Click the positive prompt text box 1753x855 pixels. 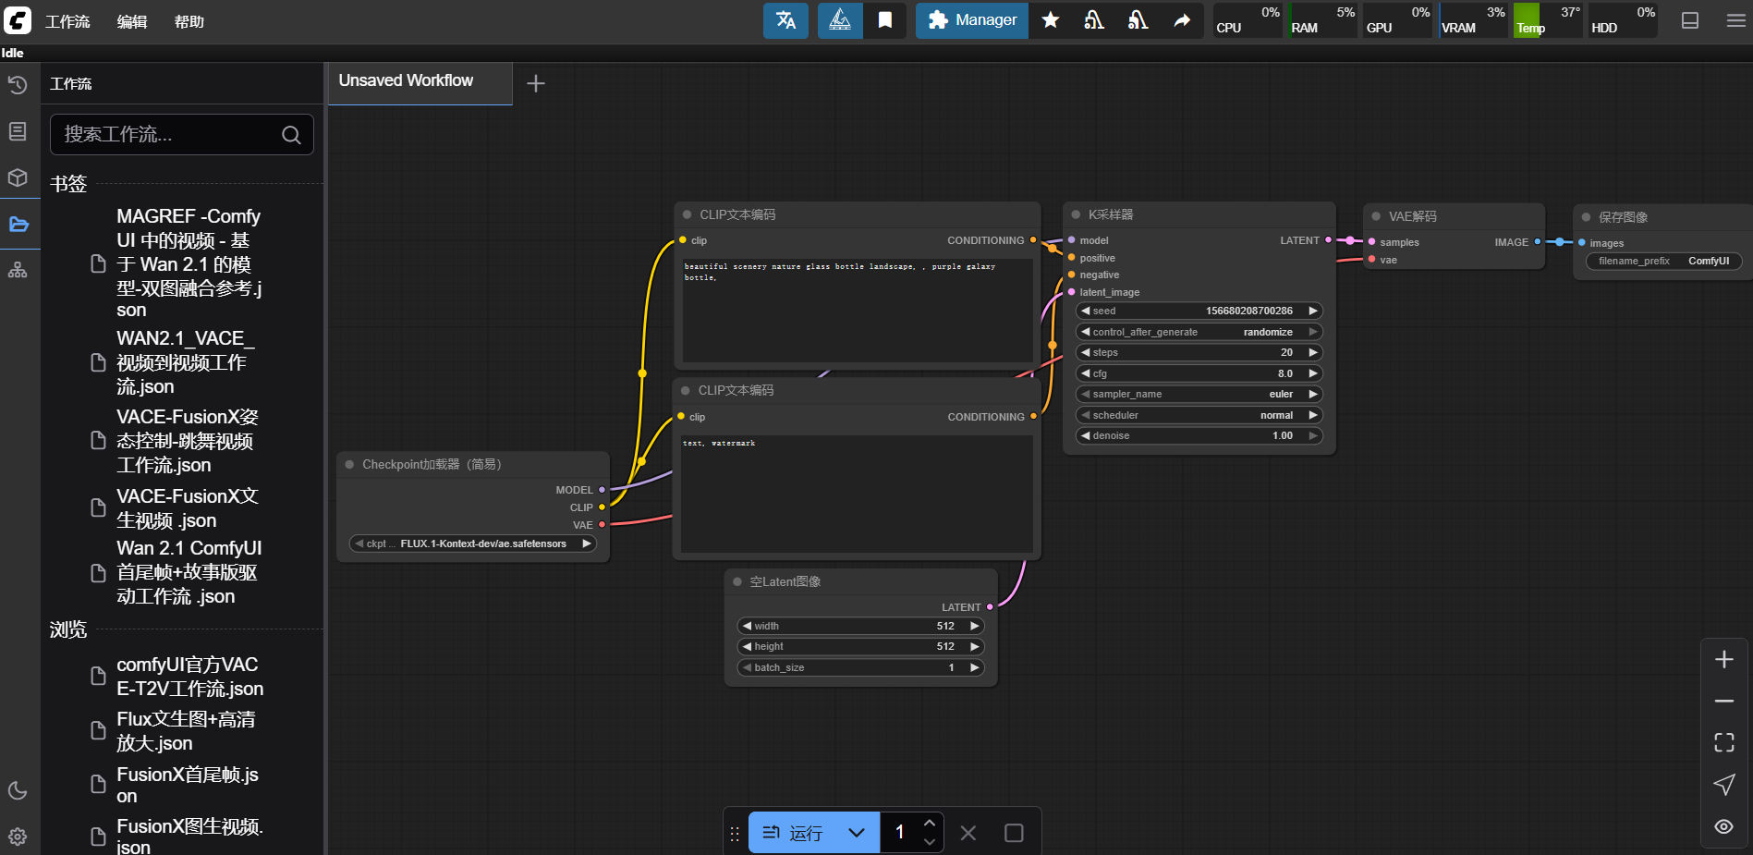[x=858, y=311]
